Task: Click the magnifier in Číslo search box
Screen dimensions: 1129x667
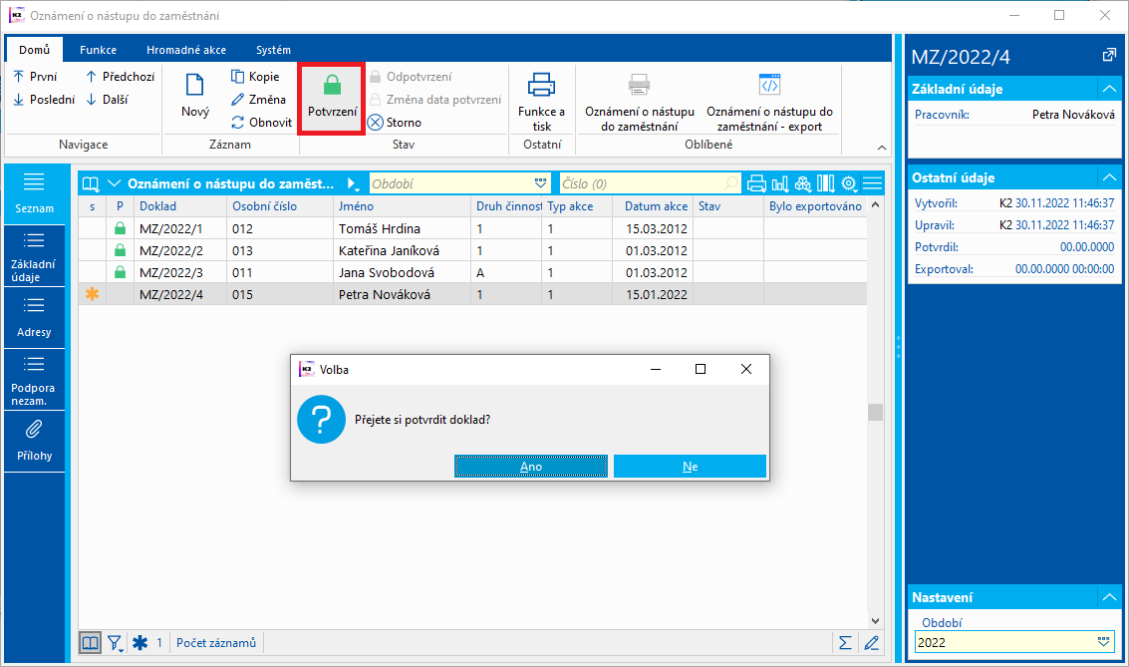Action: [730, 183]
